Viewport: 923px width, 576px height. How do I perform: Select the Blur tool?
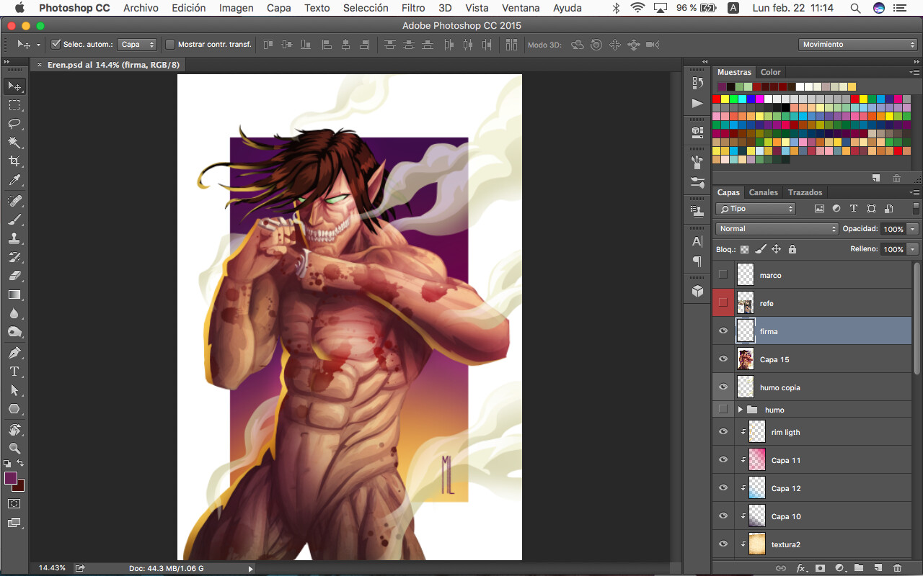[14, 313]
